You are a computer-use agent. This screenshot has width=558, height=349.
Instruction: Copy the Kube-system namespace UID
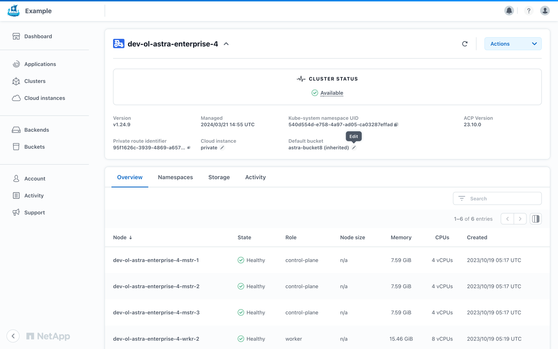396,125
